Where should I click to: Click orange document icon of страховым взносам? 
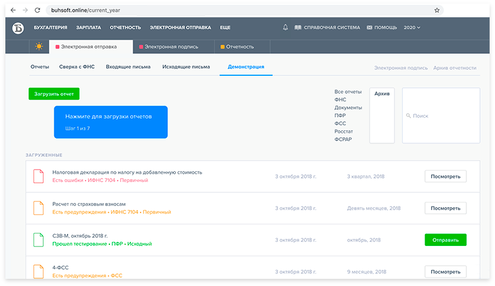click(38, 208)
